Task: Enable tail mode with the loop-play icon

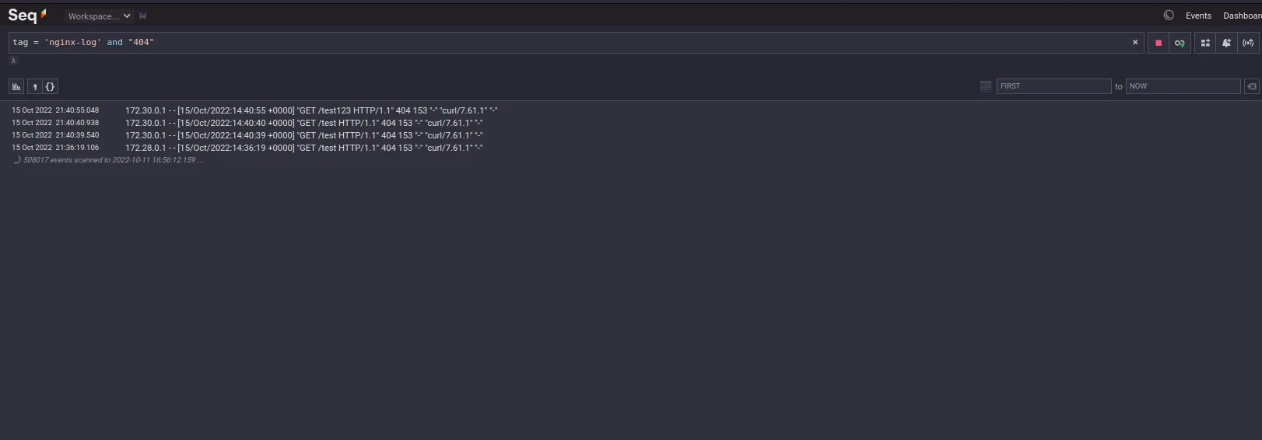Action: [x=1180, y=43]
